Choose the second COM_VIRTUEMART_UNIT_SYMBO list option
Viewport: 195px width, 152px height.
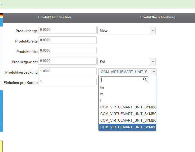[x=127, y=114]
